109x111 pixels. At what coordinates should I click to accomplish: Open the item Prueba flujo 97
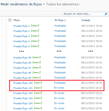coord(22,68)
